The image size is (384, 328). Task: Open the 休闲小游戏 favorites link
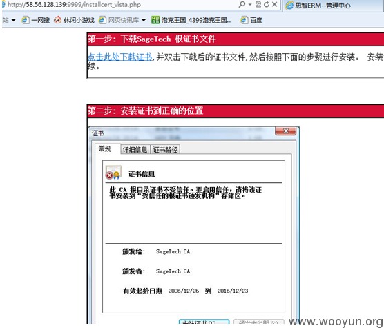tap(79, 20)
